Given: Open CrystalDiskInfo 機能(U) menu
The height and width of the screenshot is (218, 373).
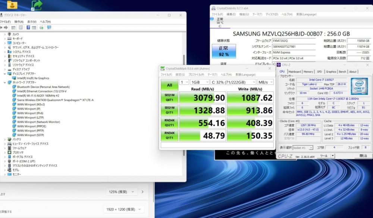Looking at the screenshot, I should pos(244,14).
